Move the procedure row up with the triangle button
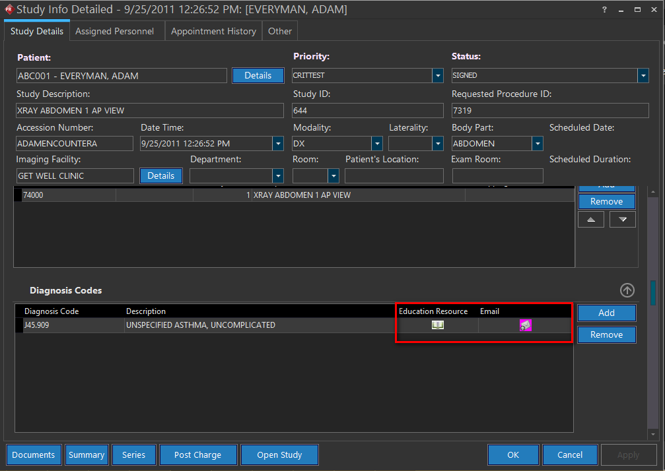 (x=590, y=220)
